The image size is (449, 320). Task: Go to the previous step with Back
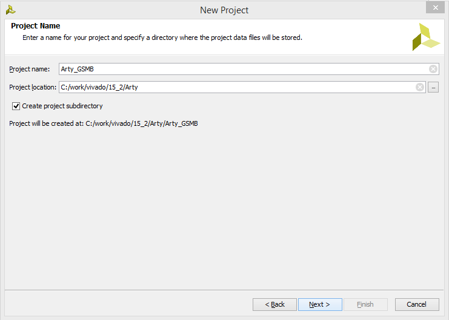(x=274, y=304)
